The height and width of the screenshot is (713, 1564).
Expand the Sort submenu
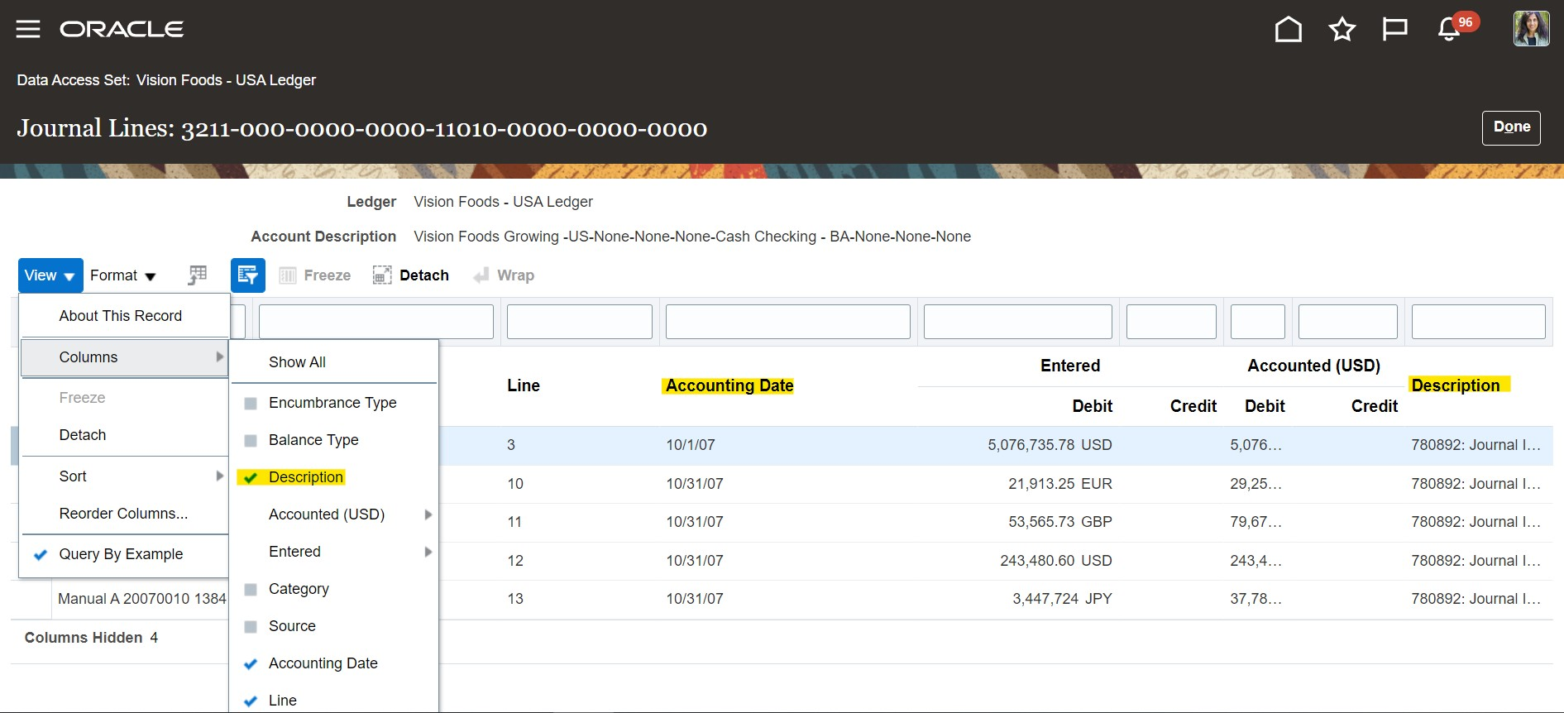[x=124, y=476]
